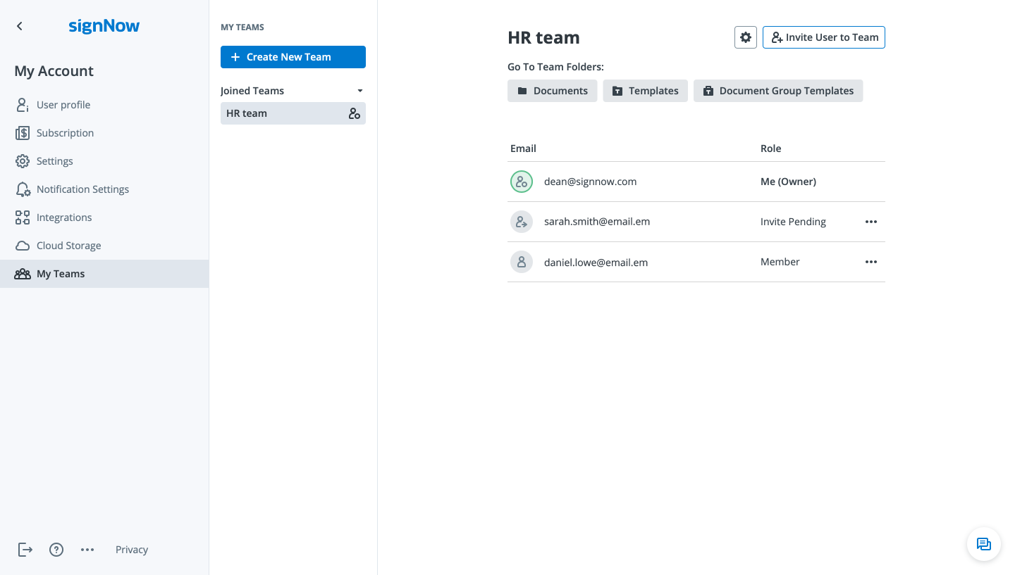Click Invite User to Team button

823,37
